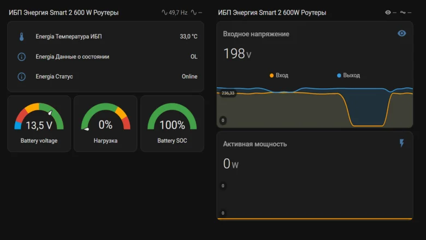Open the eye icon on Входное напряжение card
The height and width of the screenshot is (240, 426).
pos(401,33)
